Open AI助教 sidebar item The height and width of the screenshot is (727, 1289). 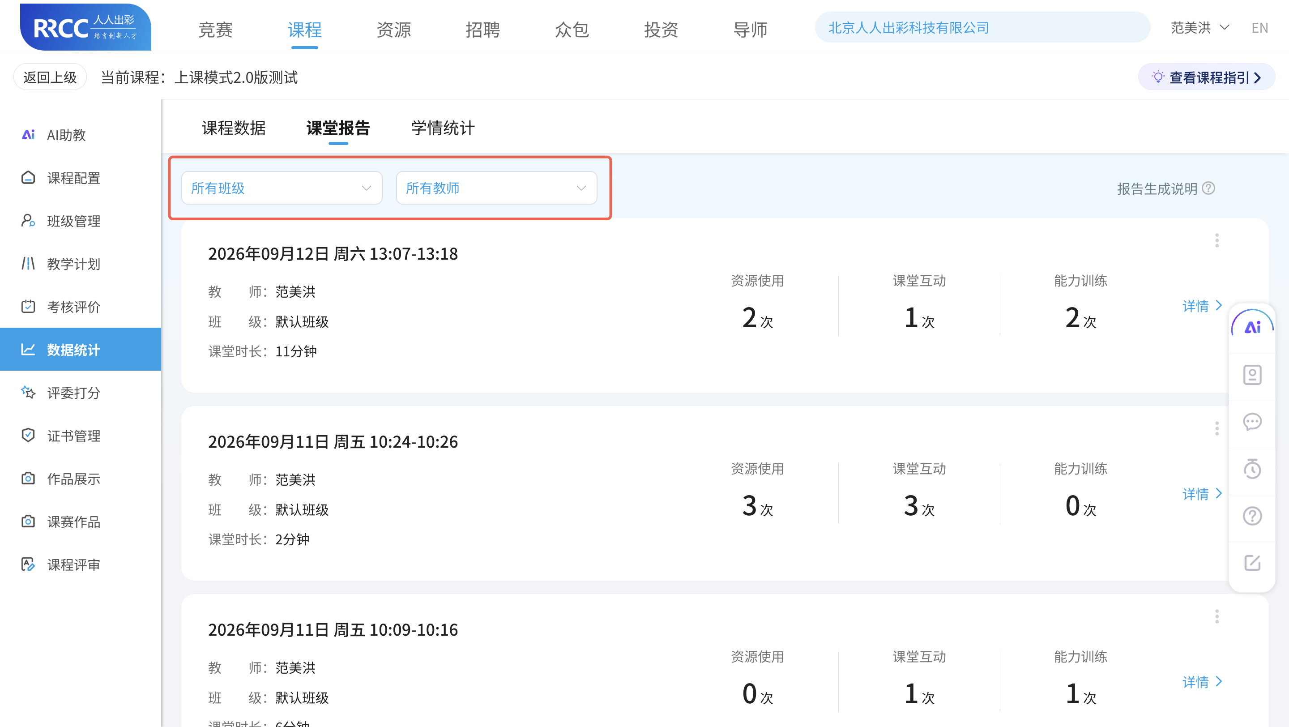pyautogui.click(x=80, y=135)
